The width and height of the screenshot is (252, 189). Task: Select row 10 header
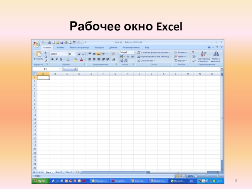(35, 112)
